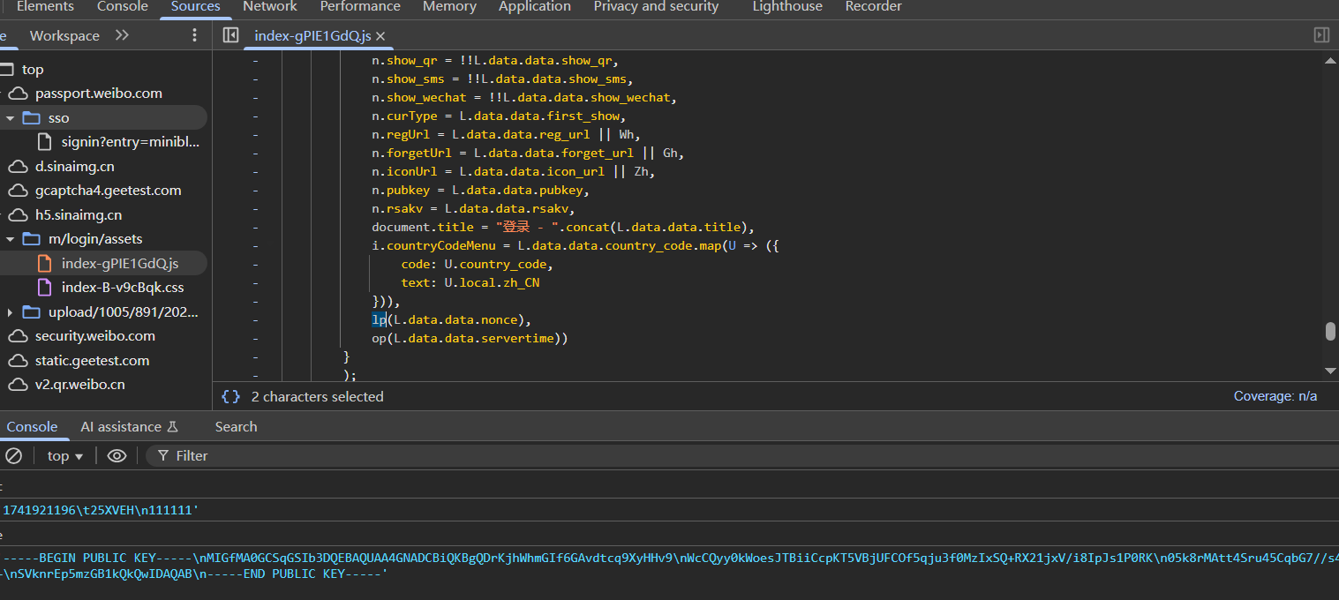Viewport: 1339px width, 600px height.
Task: Select the index-B-v9cBqk.css file
Action: tap(122, 288)
